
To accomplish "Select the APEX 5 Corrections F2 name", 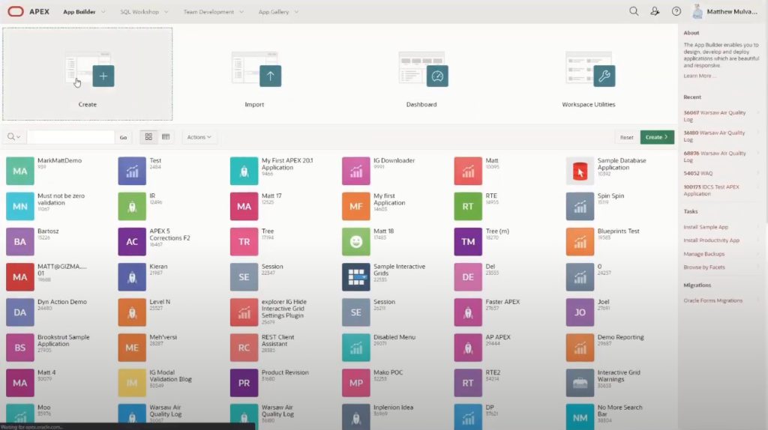I will [x=169, y=234].
